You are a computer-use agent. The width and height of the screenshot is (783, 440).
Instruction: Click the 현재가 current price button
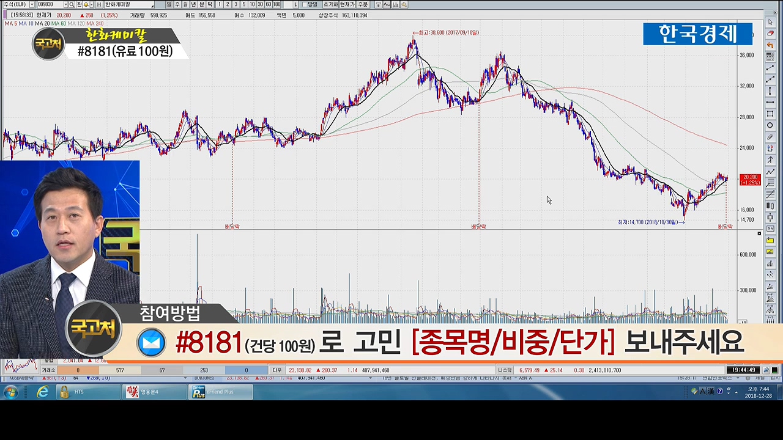pyautogui.click(x=347, y=5)
